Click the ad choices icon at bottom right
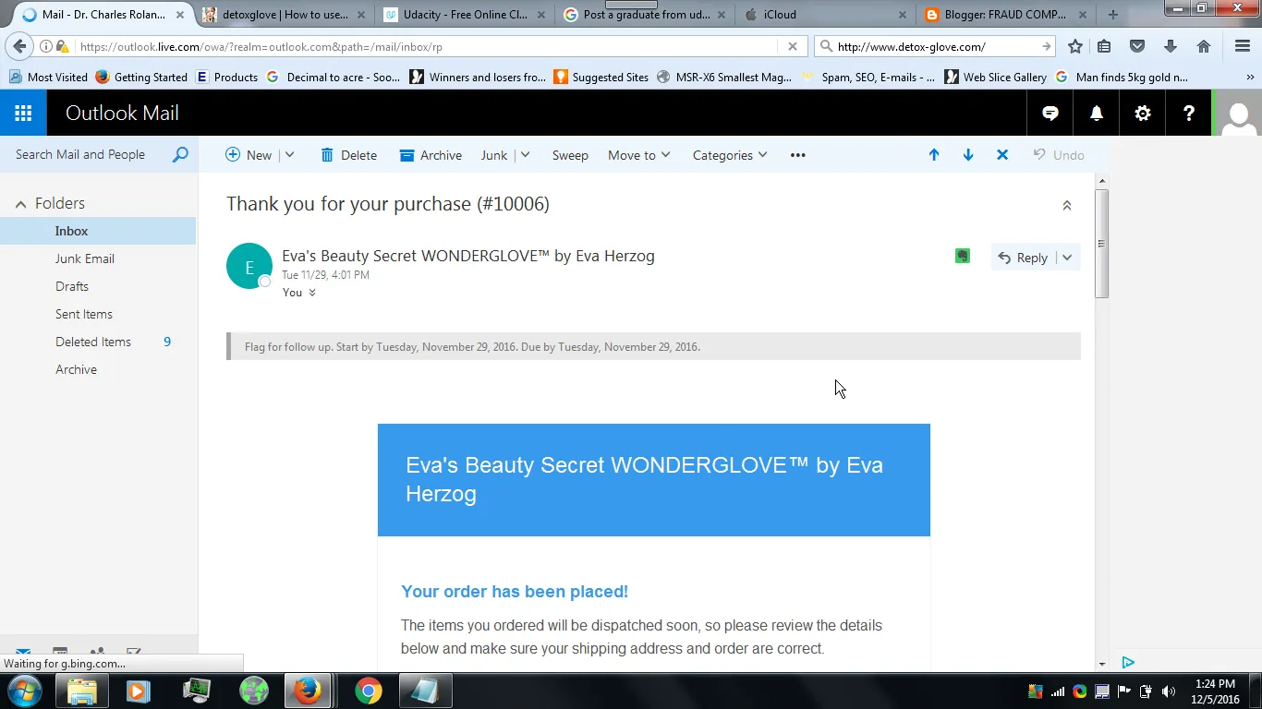The image size is (1262, 709). point(1128,662)
